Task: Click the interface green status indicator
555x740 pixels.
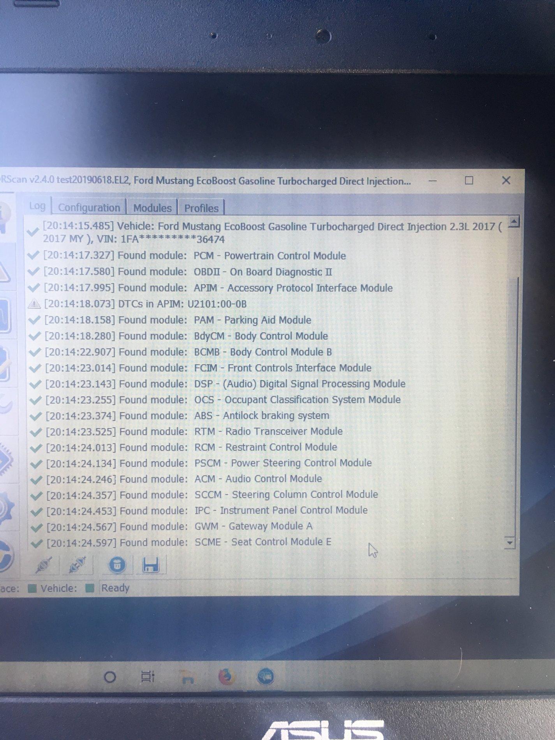Action: click(32, 588)
